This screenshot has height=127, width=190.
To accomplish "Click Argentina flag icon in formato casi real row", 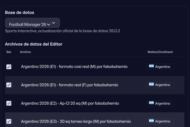I will (x=151, y=66).
